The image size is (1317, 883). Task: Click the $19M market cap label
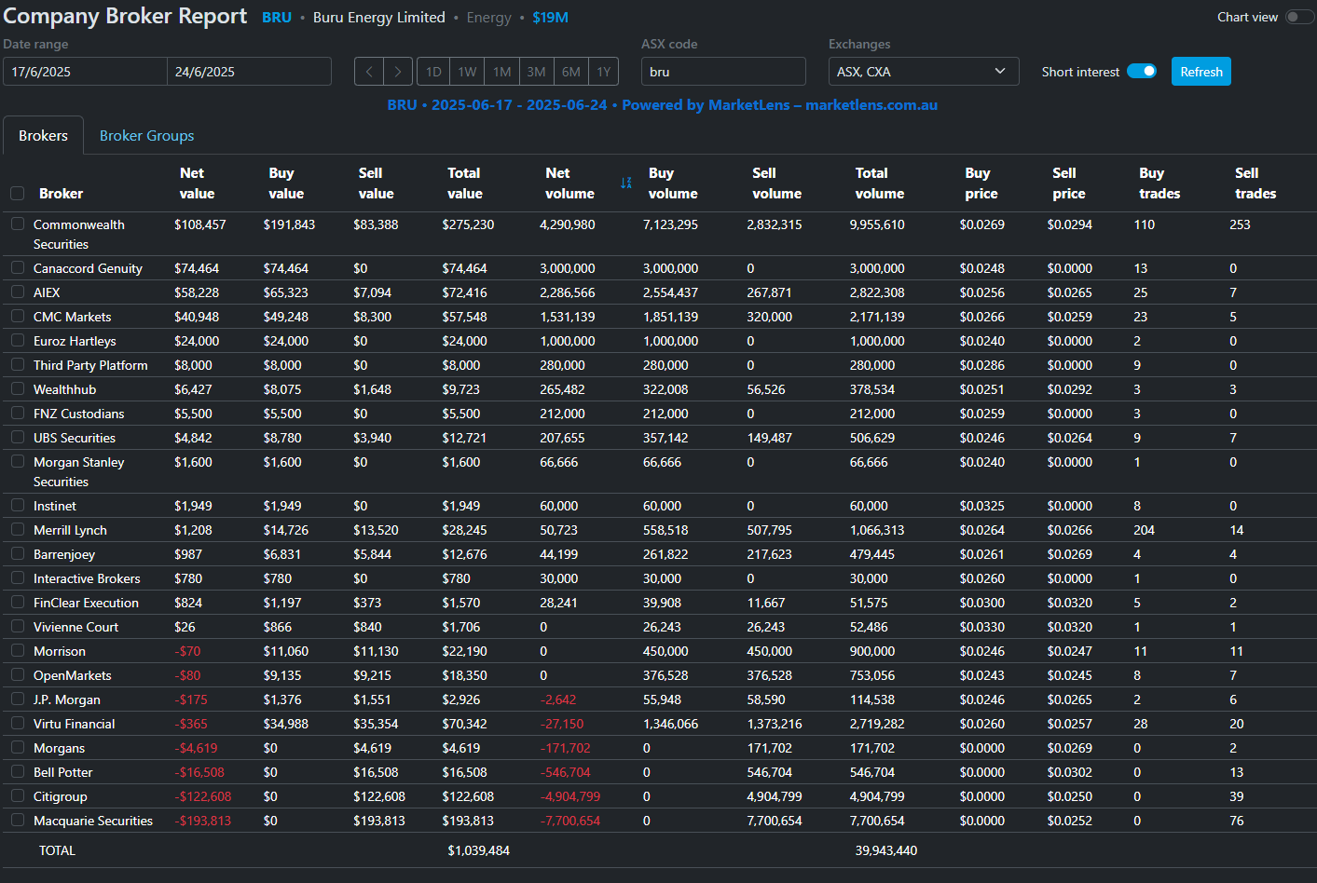[550, 18]
